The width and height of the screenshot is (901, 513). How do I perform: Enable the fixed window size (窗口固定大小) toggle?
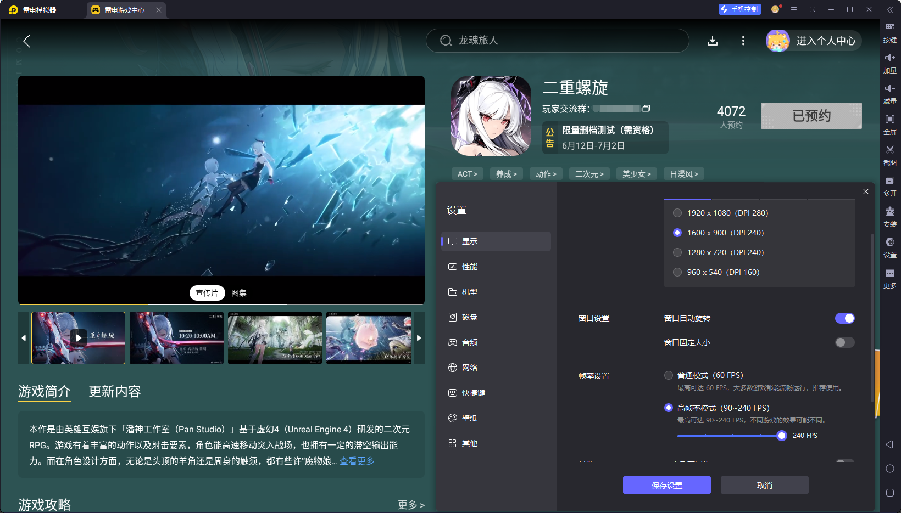click(844, 342)
